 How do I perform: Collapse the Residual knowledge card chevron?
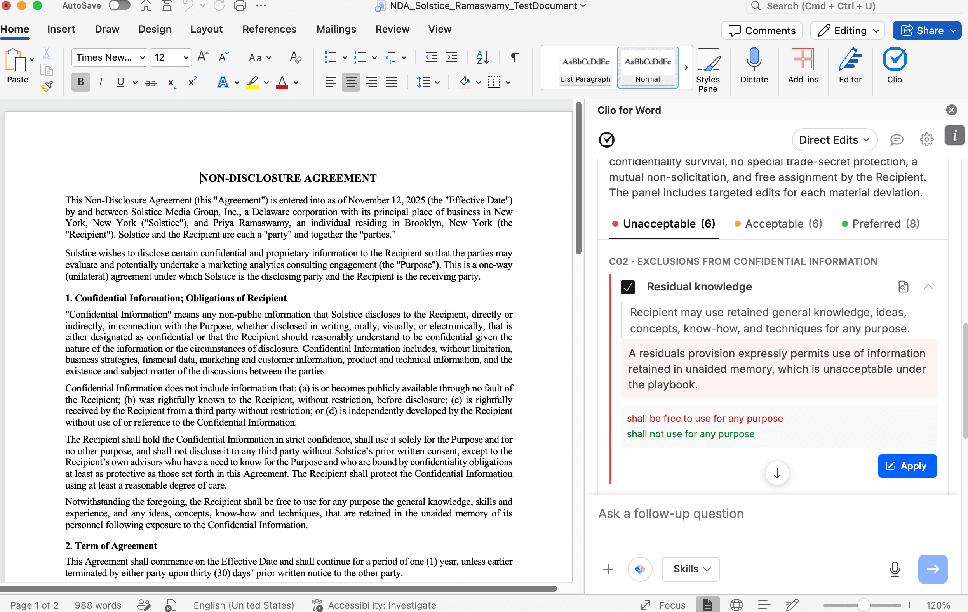(928, 287)
